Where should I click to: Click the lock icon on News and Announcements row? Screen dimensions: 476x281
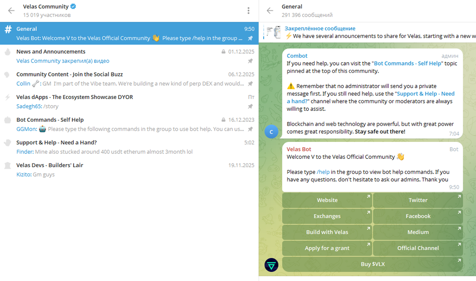click(x=223, y=51)
